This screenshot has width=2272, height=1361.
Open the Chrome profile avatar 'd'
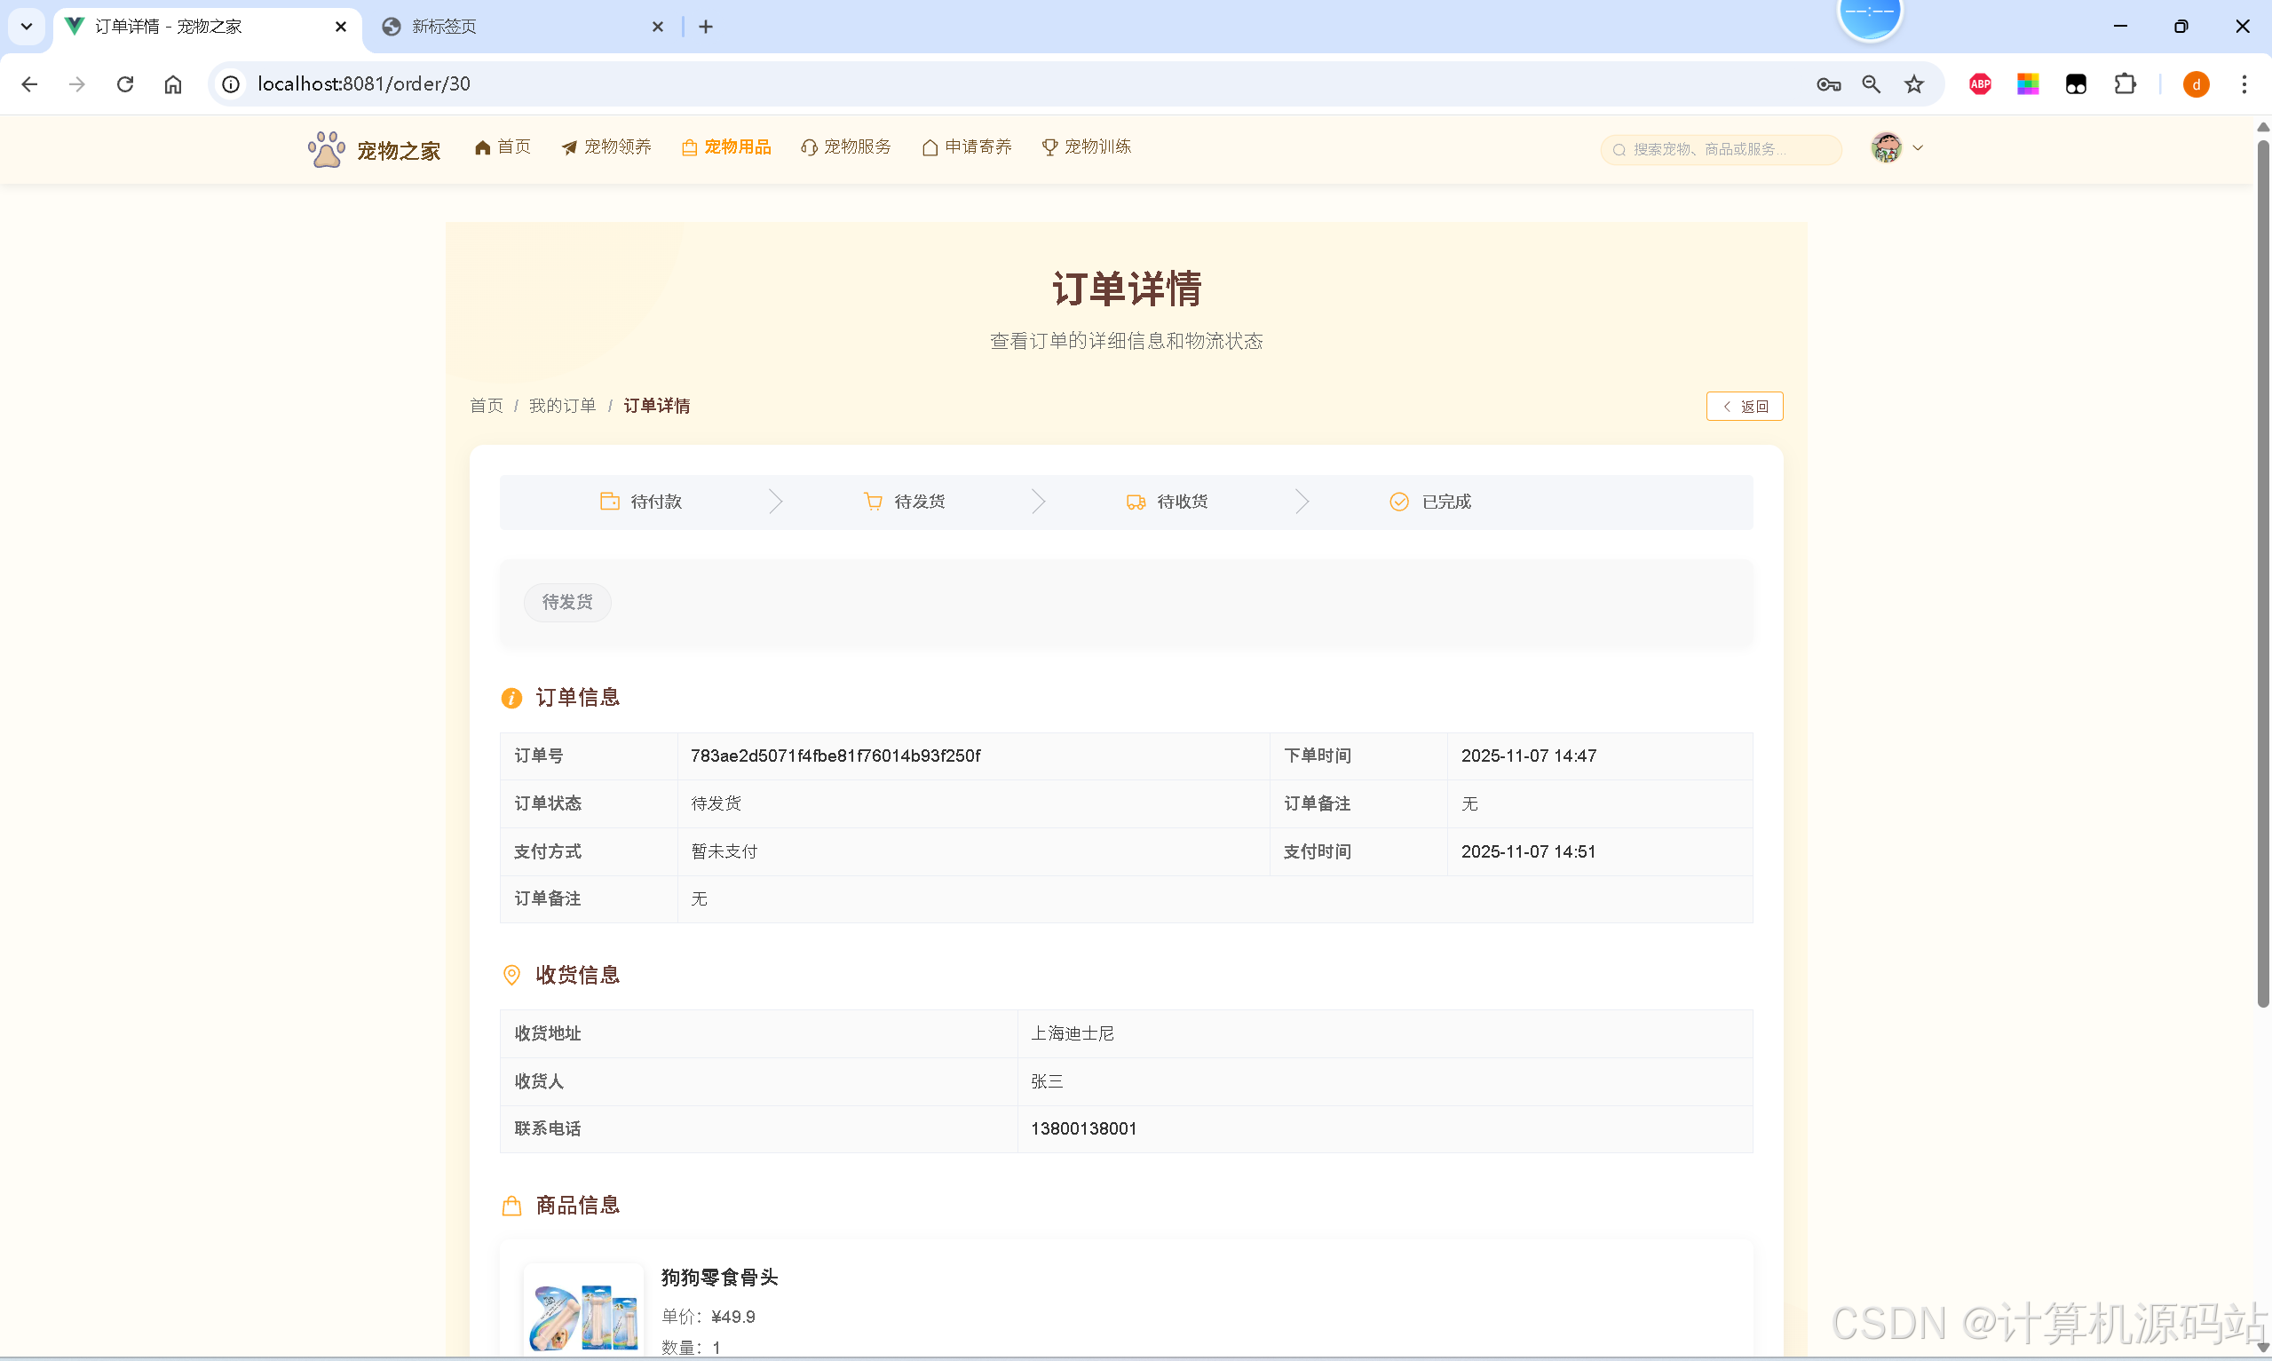[x=2196, y=84]
